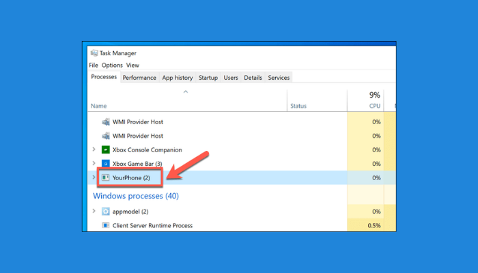
Task: Click the Xbox Game Bar icon
Action: tap(106, 164)
